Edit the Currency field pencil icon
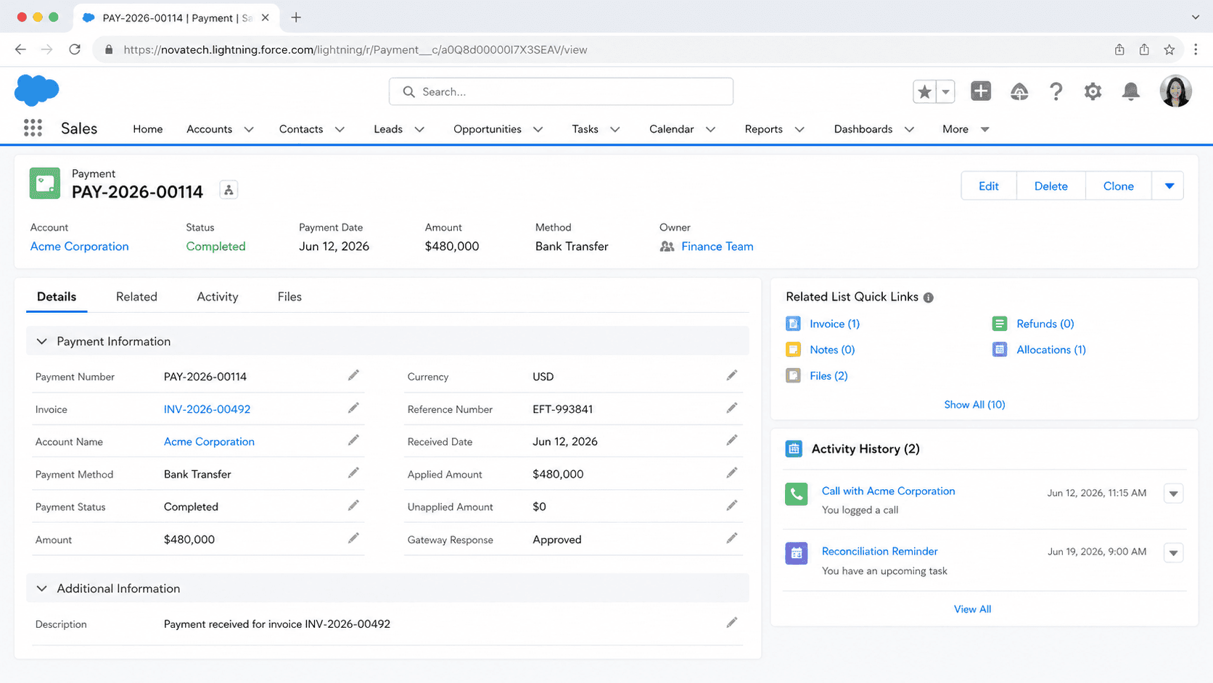 tap(732, 375)
